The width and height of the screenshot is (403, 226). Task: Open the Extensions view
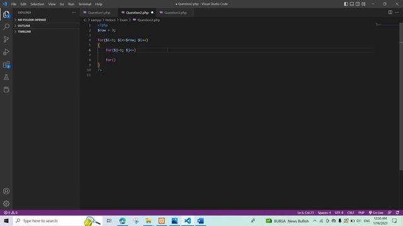[x=6, y=65]
